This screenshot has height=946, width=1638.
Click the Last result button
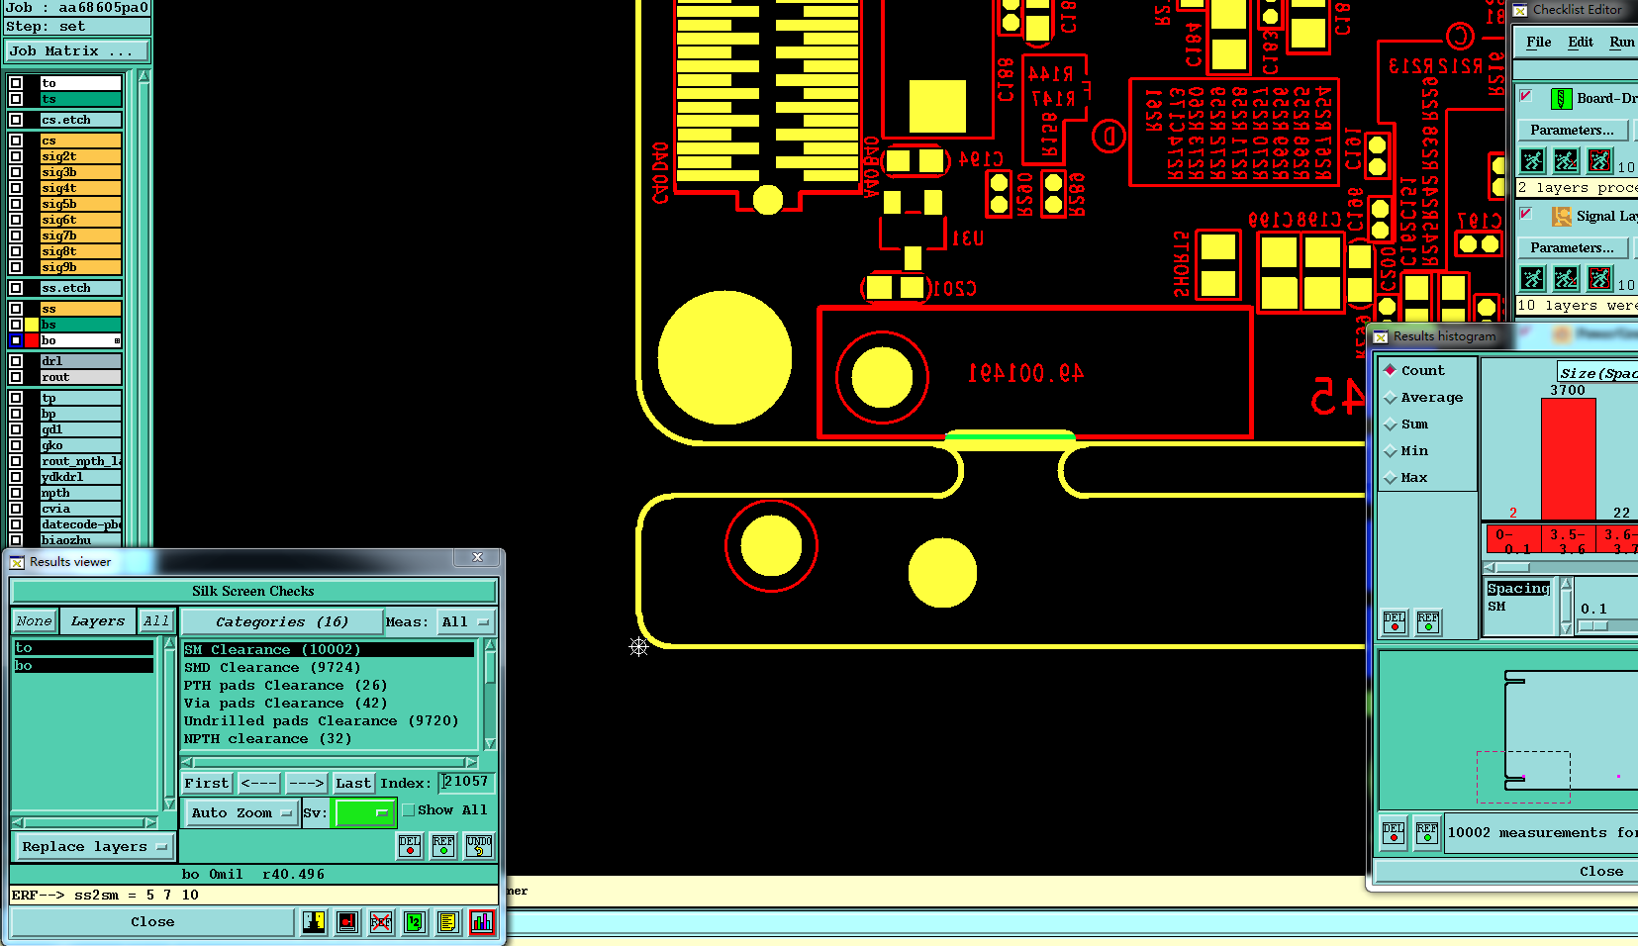pos(353,783)
